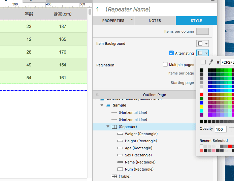Viewport: 234px width, 181px height.
Task: Choose the yellow swatch in left column
Action: click(x=201, y=107)
